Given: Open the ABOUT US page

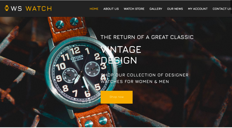Looking at the screenshot, I should 111,9.
